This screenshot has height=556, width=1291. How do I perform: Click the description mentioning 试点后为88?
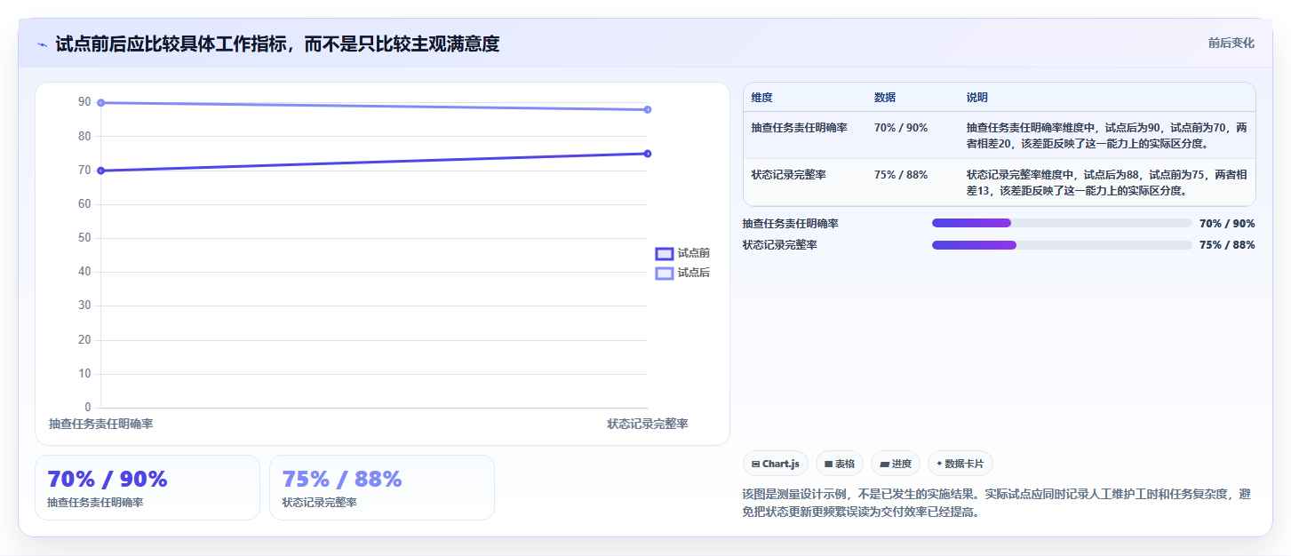pos(1107,183)
